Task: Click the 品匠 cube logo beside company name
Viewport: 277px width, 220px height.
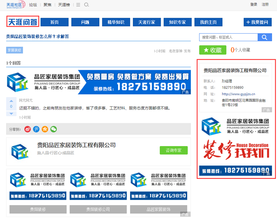Action: pos(20,152)
